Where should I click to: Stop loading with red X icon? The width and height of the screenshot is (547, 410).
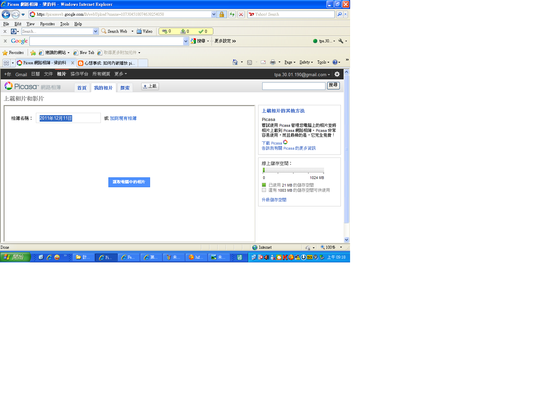click(241, 14)
